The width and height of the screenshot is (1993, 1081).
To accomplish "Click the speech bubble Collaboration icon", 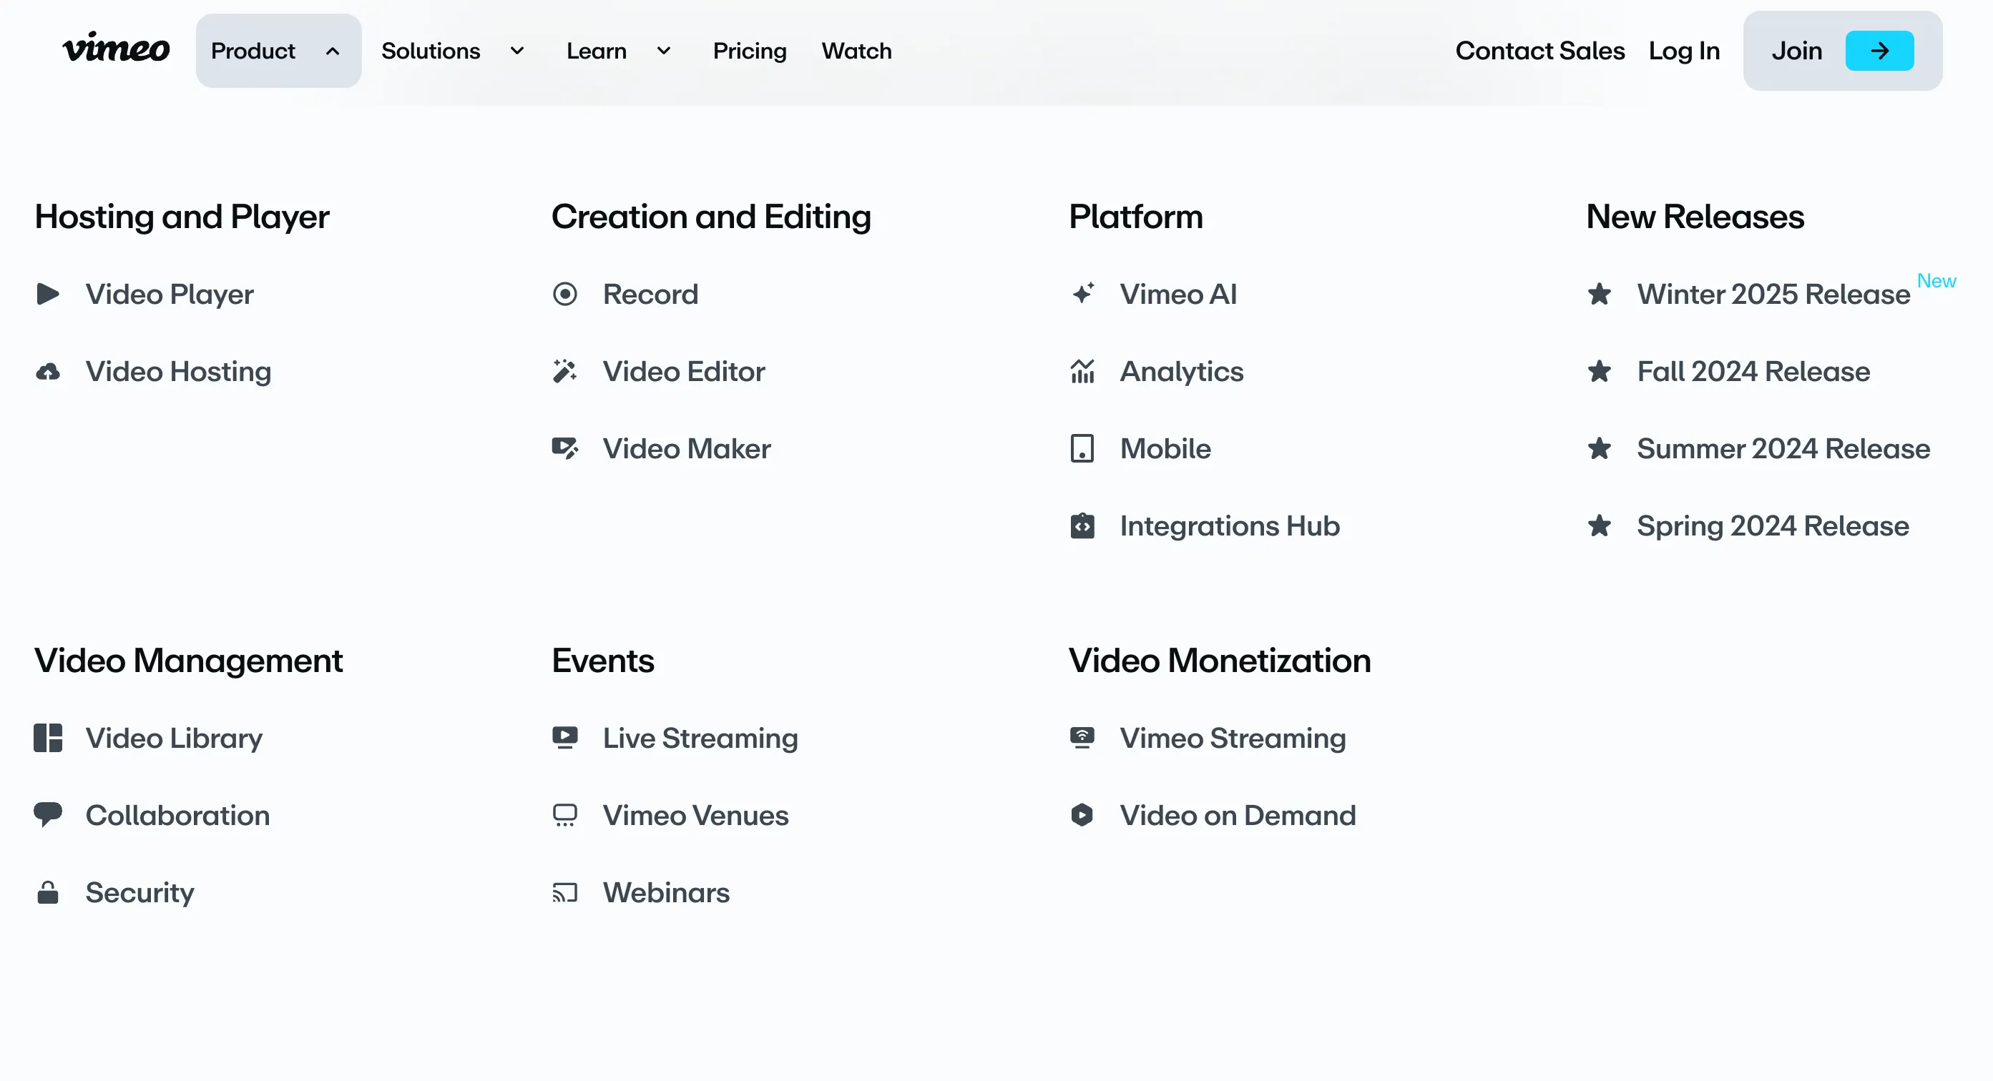I will click(x=48, y=814).
